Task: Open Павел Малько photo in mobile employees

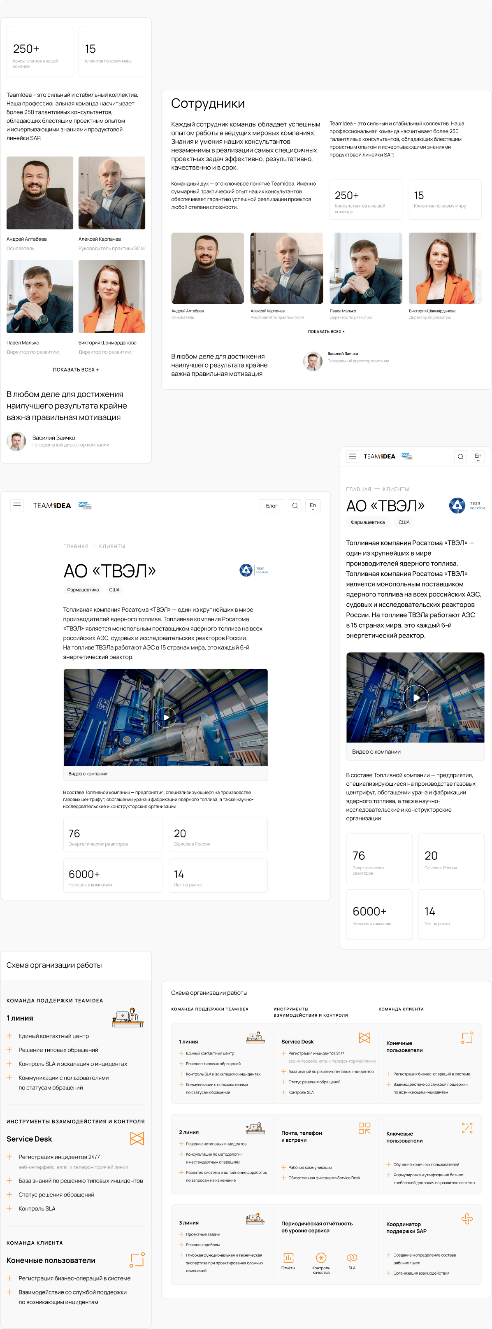Action: click(40, 297)
